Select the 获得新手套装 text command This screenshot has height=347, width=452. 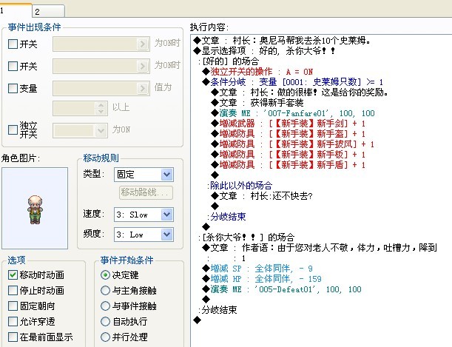pos(257,103)
